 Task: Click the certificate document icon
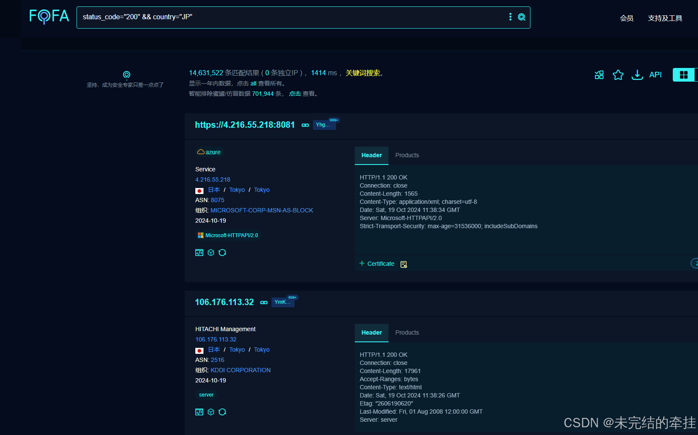point(403,264)
